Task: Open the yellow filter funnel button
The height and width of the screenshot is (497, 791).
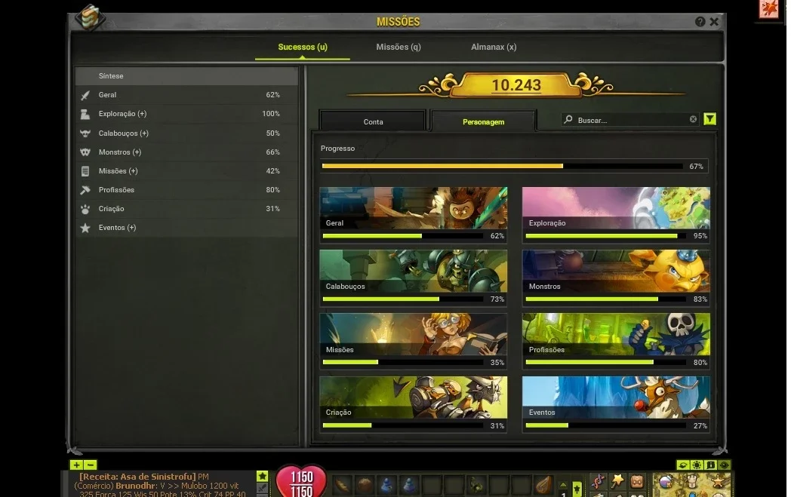Action: (x=709, y=119)
